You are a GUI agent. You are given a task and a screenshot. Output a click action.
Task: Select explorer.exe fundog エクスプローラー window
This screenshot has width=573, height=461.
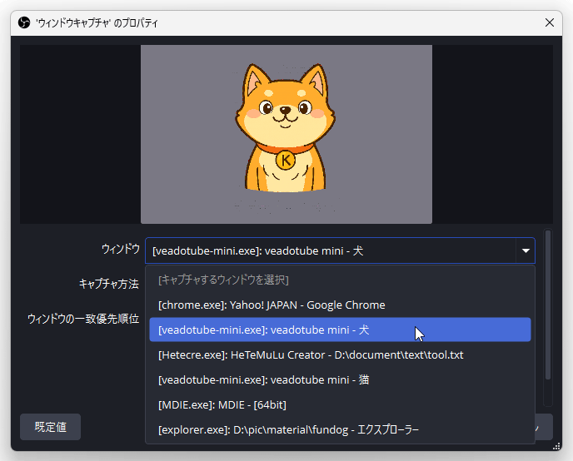pos(288,430)
